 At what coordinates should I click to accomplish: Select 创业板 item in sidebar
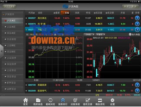[12, 39]
